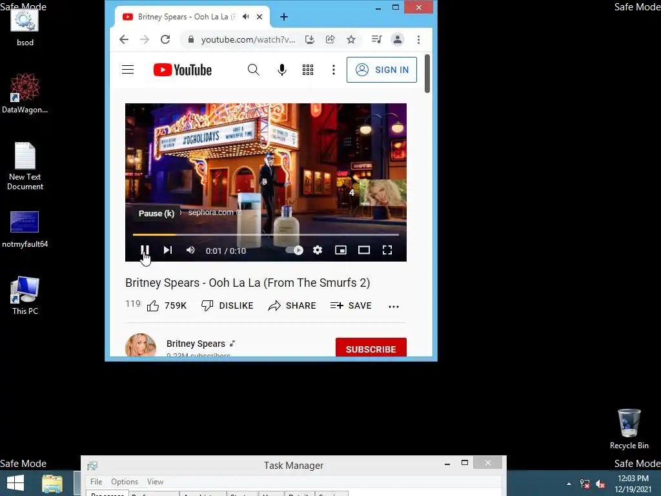Pause the YouTube video
Viewport: 661px width, 496px height.
tap(145, 250)
